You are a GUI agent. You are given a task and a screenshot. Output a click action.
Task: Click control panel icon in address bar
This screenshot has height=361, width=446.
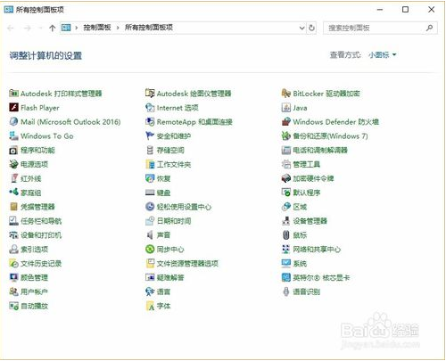click(x=66, y=28)
